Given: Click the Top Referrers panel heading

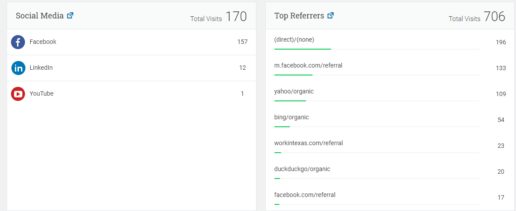Looking at the screenshot, I should [299, 15].
